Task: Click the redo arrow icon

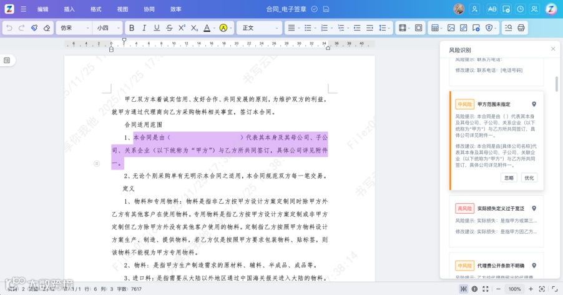Action: [x=22, y=27]
